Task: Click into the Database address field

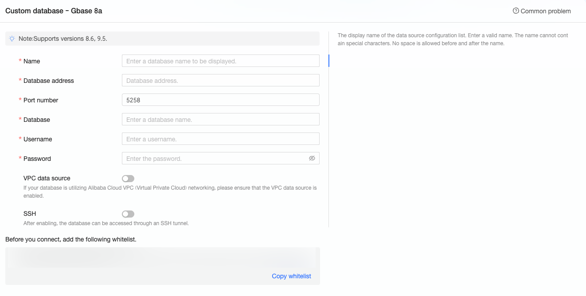Action: click(x=220, y=81)
